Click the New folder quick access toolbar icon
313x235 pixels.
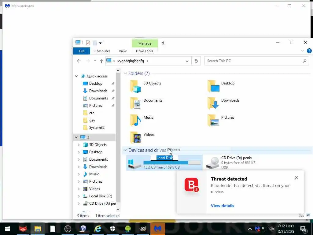pyautogui.click(x=95, y=43)
